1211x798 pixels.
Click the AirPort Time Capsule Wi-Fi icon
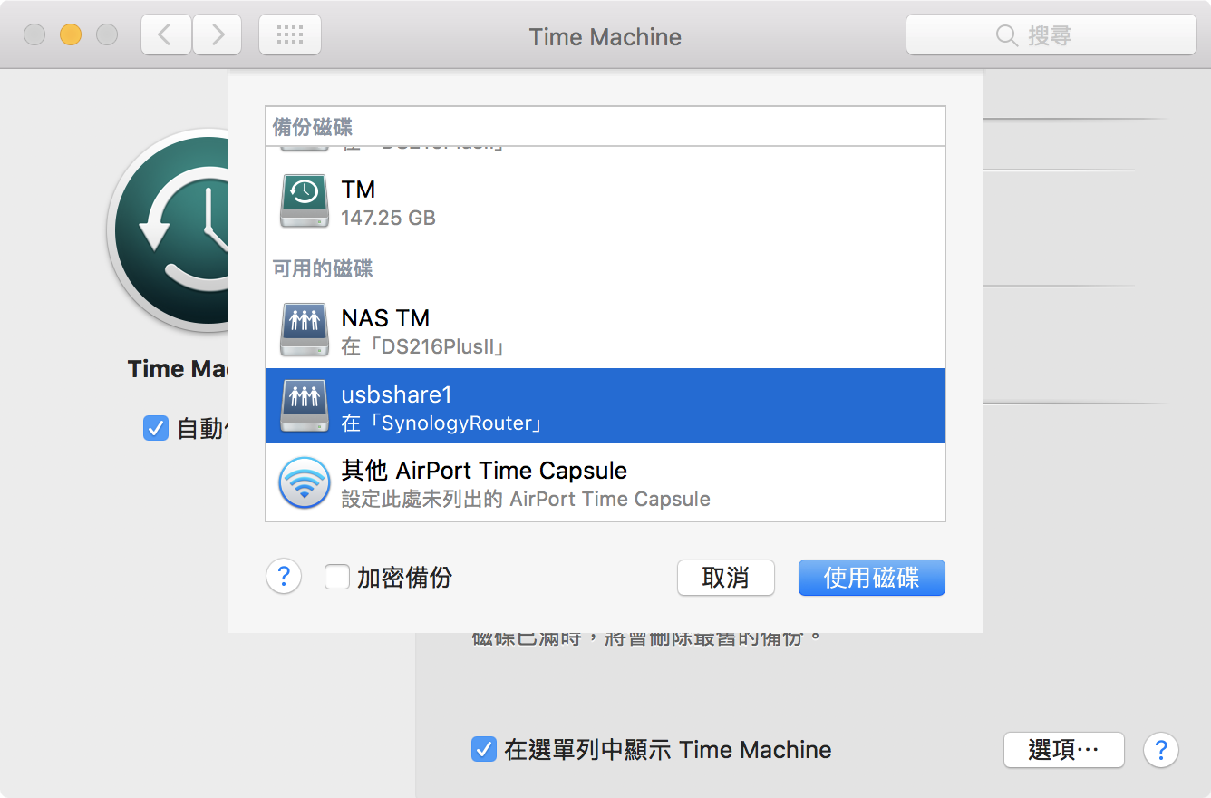tap(304, 483)
